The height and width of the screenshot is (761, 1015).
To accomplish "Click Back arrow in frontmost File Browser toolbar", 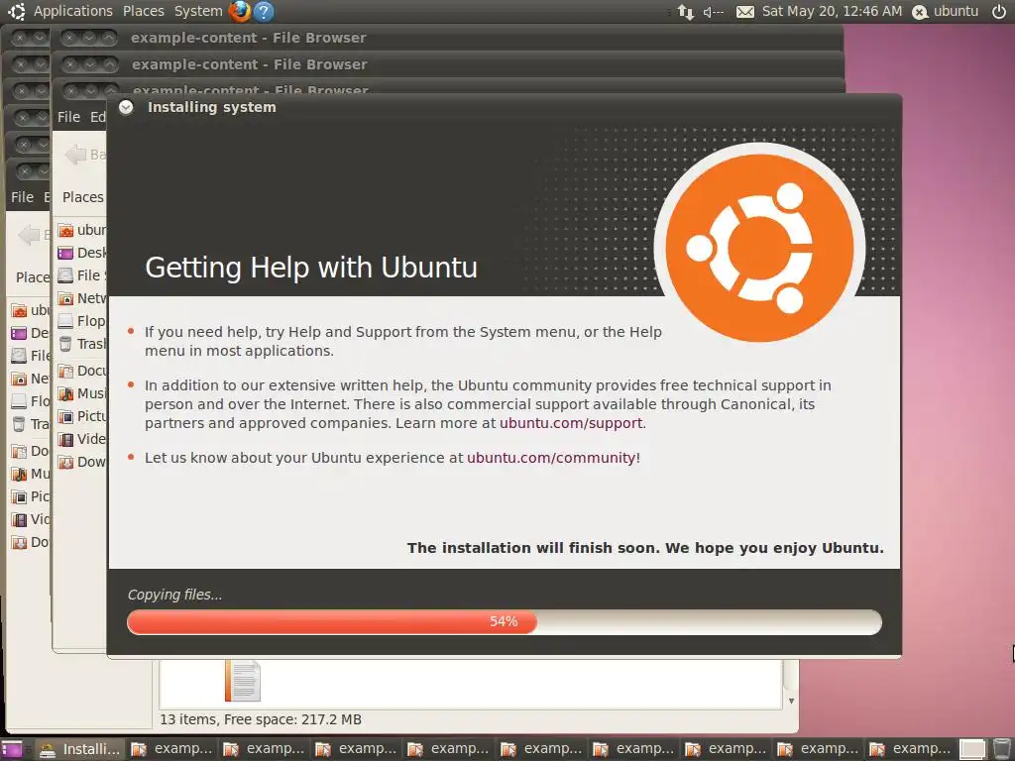I will pyautogui.click(x=75, y=154).
